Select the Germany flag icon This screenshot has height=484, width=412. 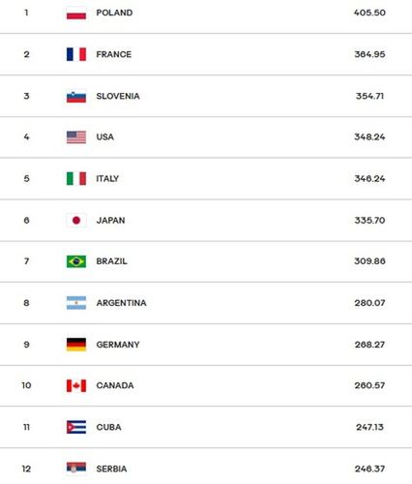[76, 345]
